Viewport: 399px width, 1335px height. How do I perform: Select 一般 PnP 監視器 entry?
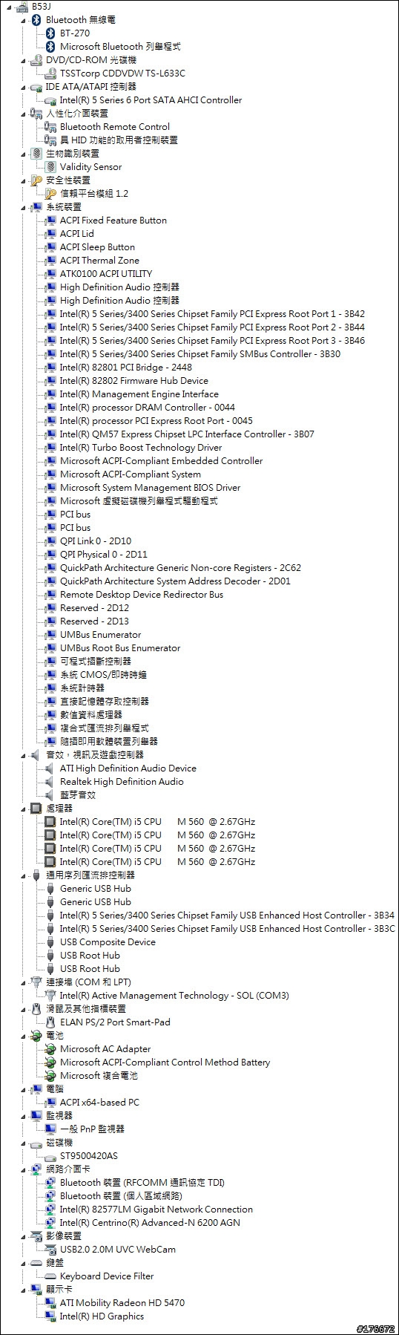(92, 1129)
